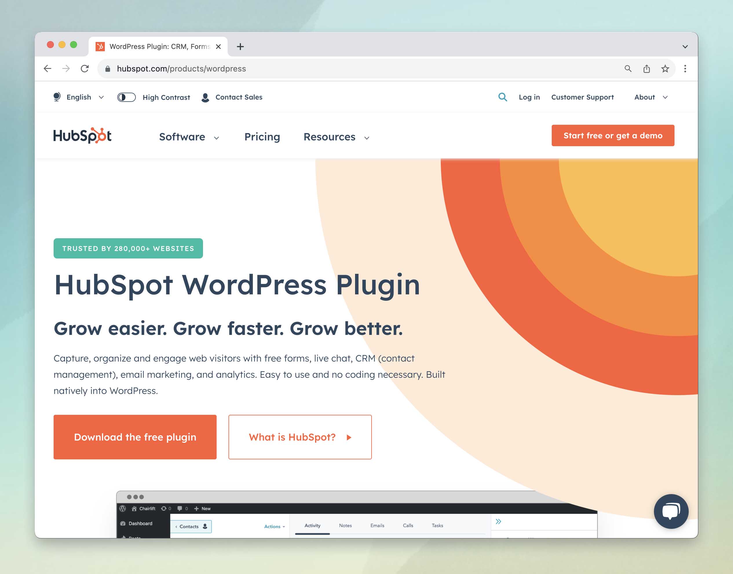
Task: Click Start free or get a demo
Action: click(613, 135)
